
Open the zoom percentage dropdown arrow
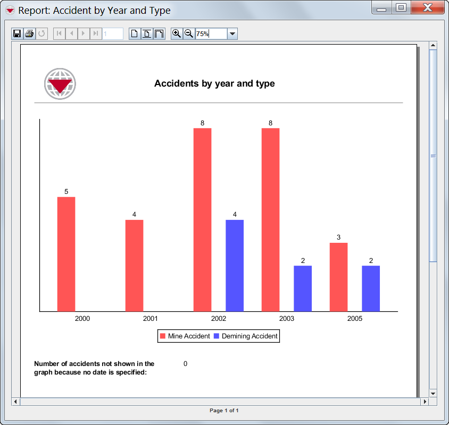(232, 34)
